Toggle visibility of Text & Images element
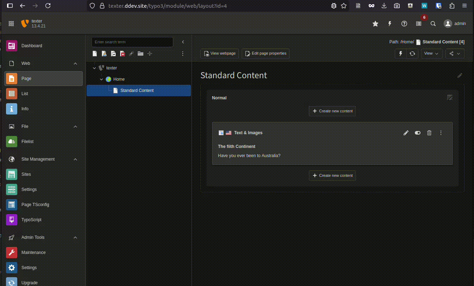 tap(418, 133)
